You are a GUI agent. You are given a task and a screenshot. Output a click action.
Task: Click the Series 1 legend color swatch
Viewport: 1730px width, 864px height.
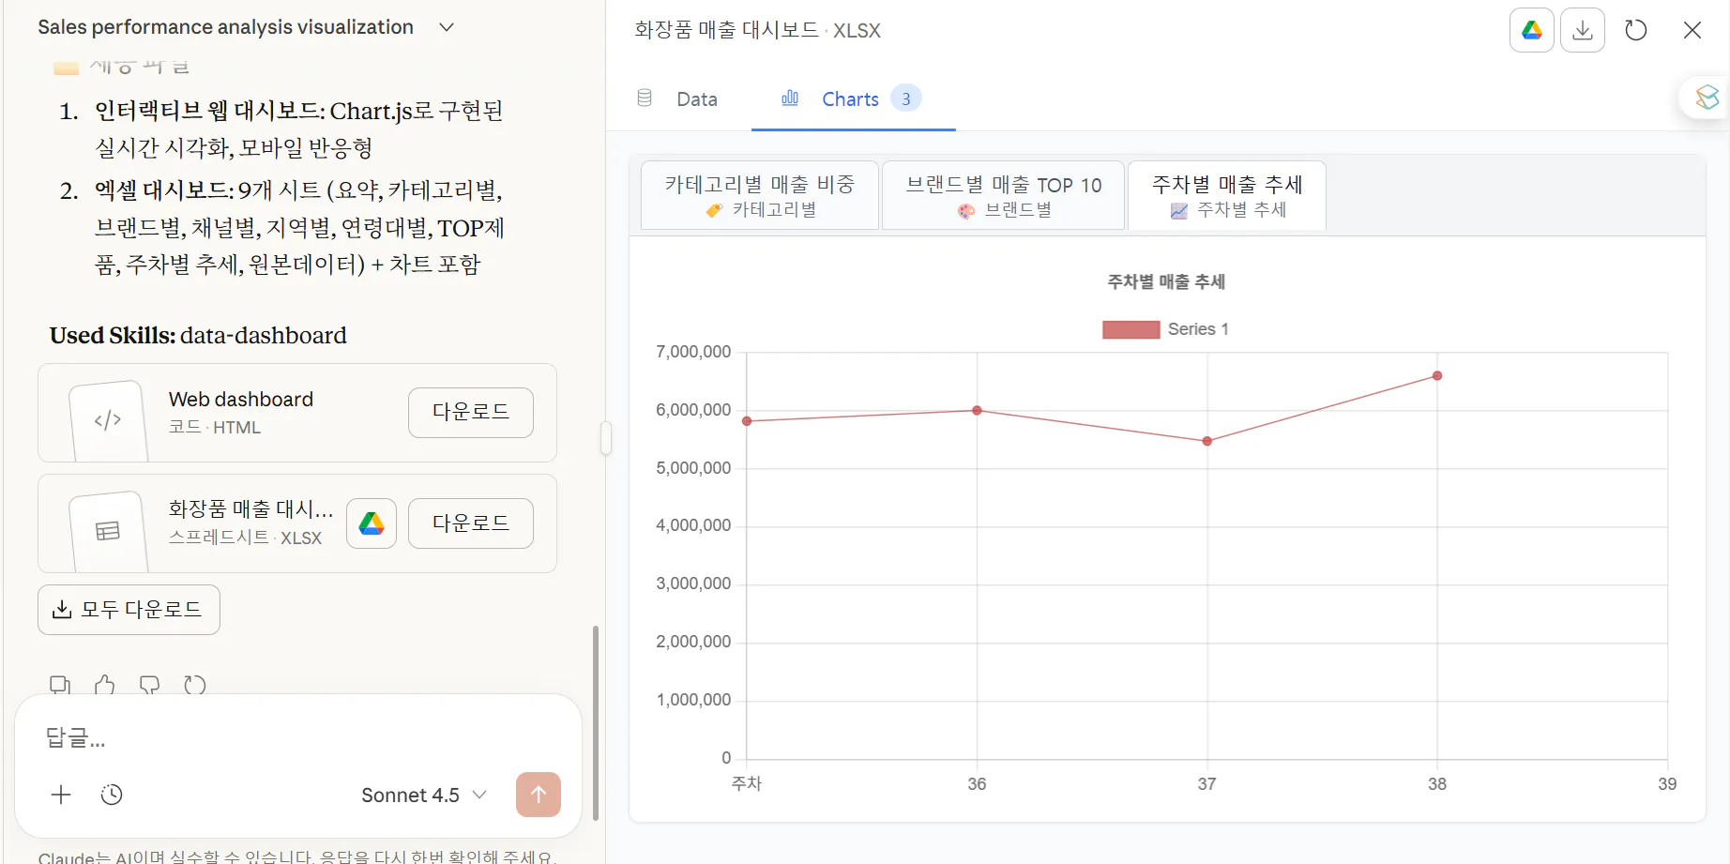1131,329
